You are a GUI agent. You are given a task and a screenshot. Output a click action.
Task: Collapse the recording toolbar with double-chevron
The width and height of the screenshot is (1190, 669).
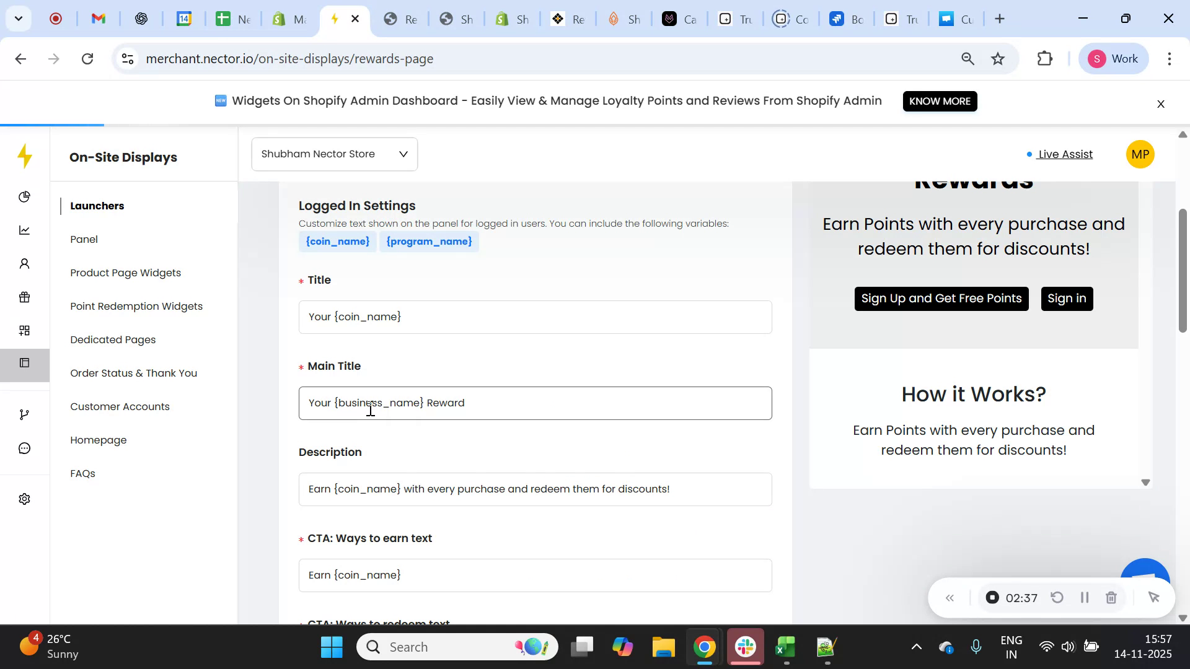click(x=950, y=597)
